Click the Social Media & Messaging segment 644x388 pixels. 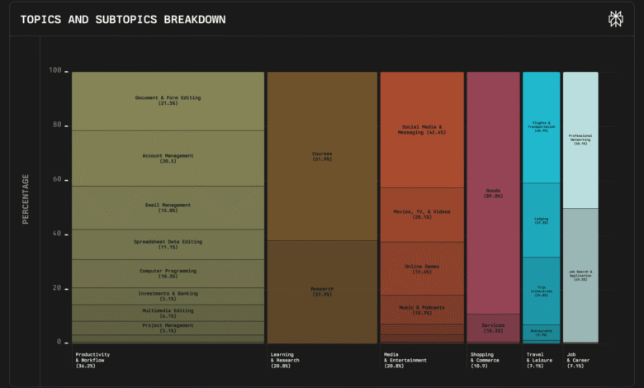pyautogui.click(x=421, y=130)
